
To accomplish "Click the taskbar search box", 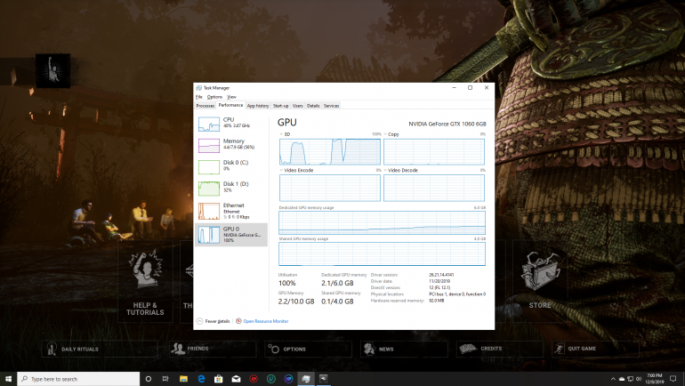I will coord(78,379).
